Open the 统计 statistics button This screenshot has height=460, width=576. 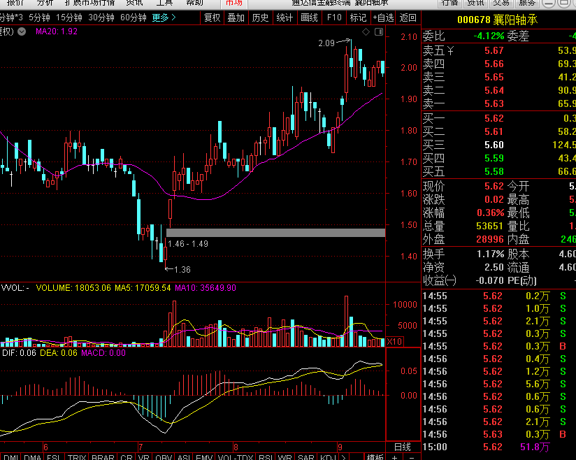point(285,17)
